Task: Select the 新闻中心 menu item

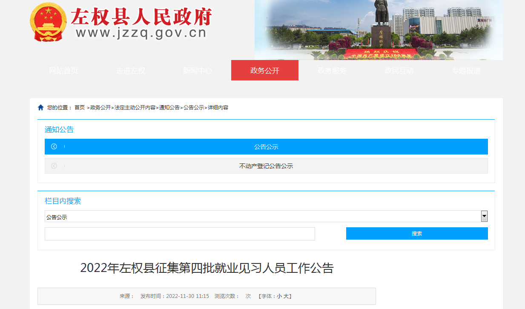Action: click(x=198, y=71)
